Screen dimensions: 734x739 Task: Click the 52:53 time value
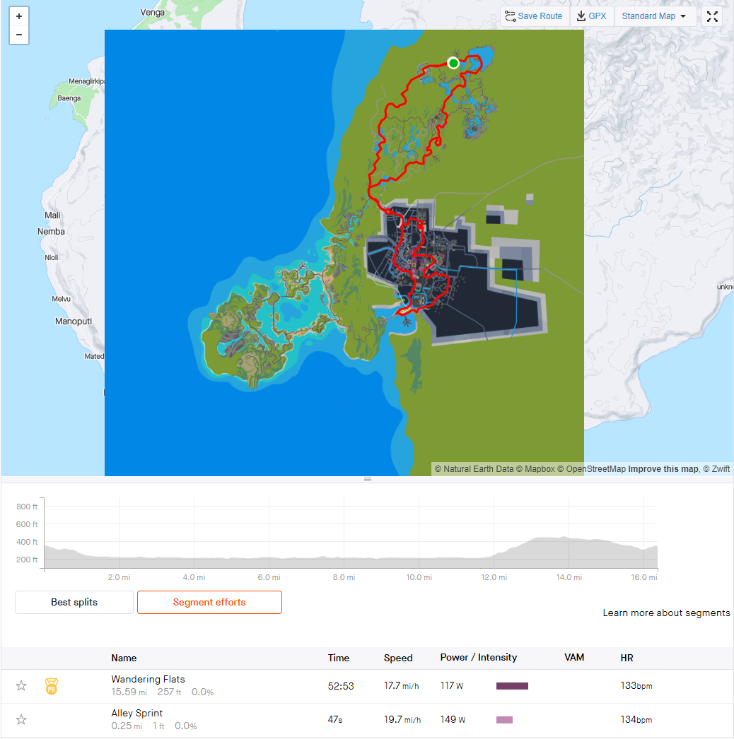[341, 686]
